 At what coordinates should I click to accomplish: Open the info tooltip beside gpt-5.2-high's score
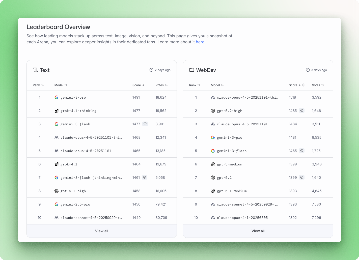click(x=302, y=110)
